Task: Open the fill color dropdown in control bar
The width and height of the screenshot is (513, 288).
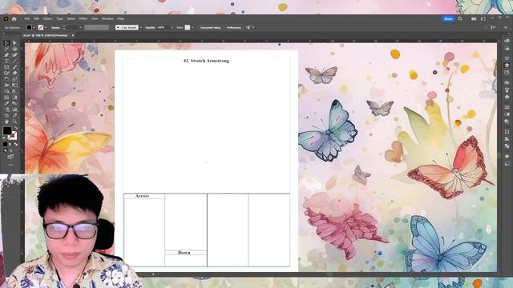Action: click(x=34, y=28)
